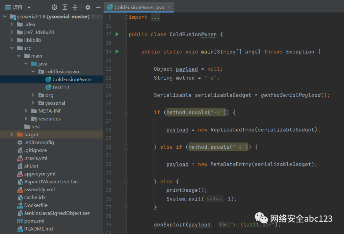Hide the project tool window with the minus icon
The image size is (344, 234).
tap(98, 7)
